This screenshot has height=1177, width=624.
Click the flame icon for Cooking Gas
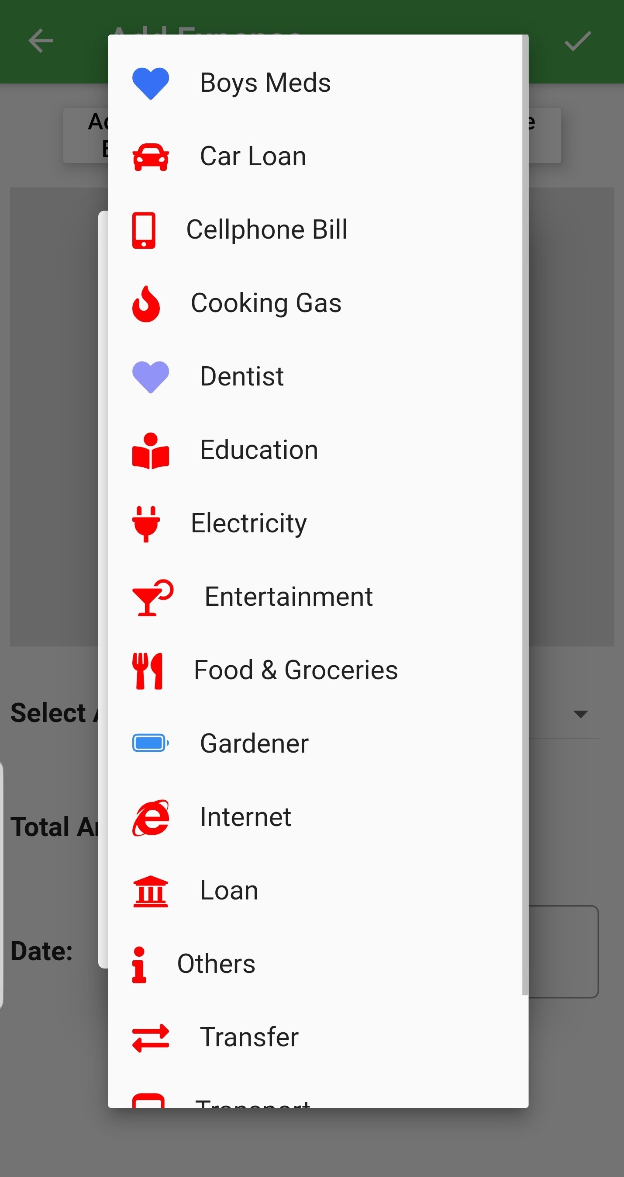point(146,304)
